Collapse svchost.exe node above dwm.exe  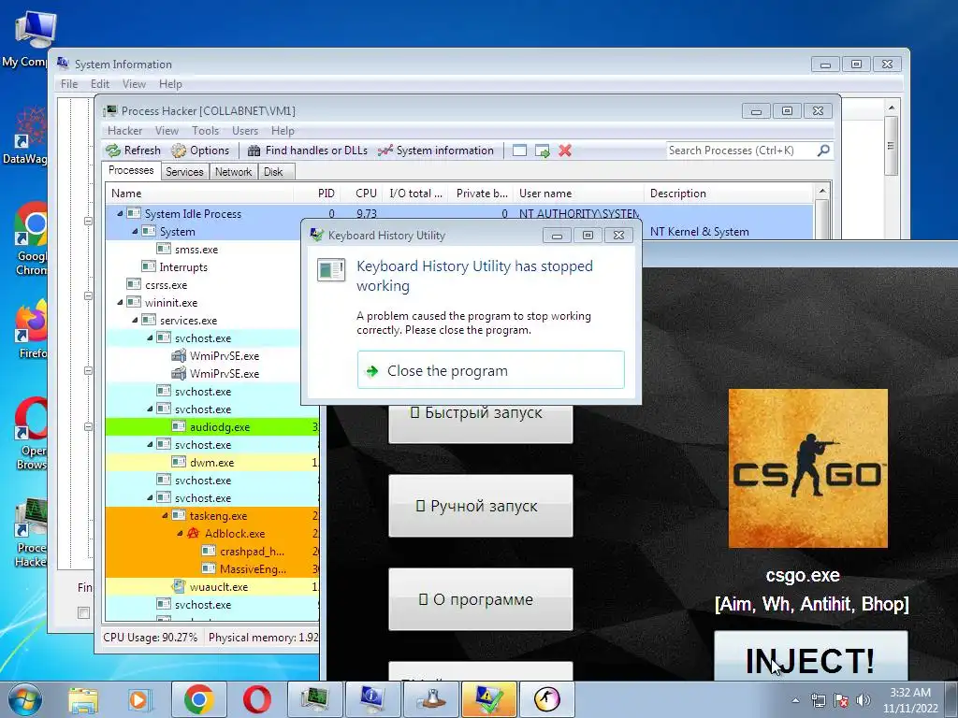150,444
